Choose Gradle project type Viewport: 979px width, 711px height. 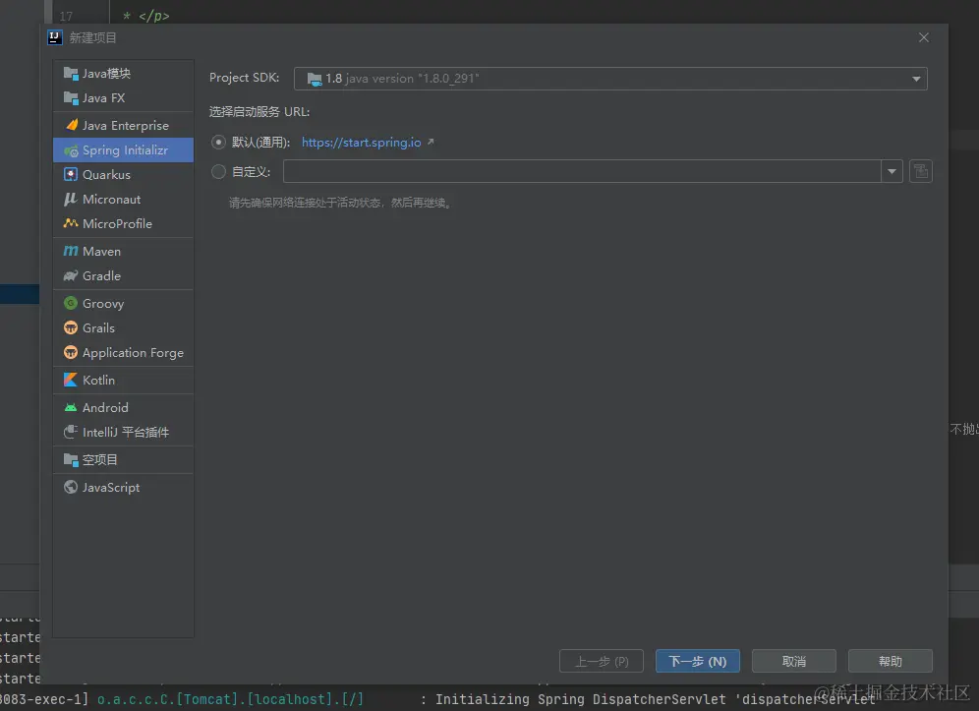pos(123,275)
